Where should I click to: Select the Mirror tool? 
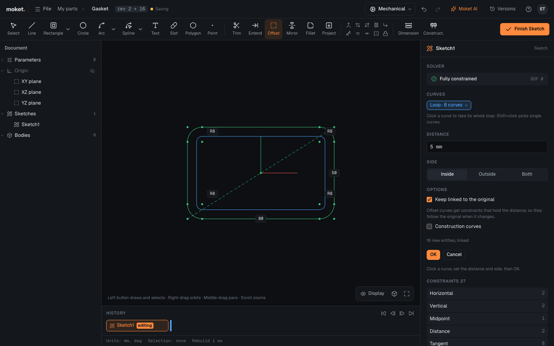click(292, 29)
